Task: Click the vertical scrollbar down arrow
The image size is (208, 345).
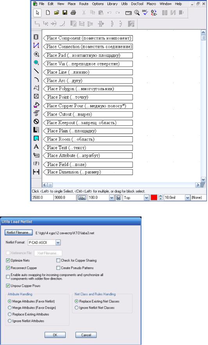Action: click(203, 179)
